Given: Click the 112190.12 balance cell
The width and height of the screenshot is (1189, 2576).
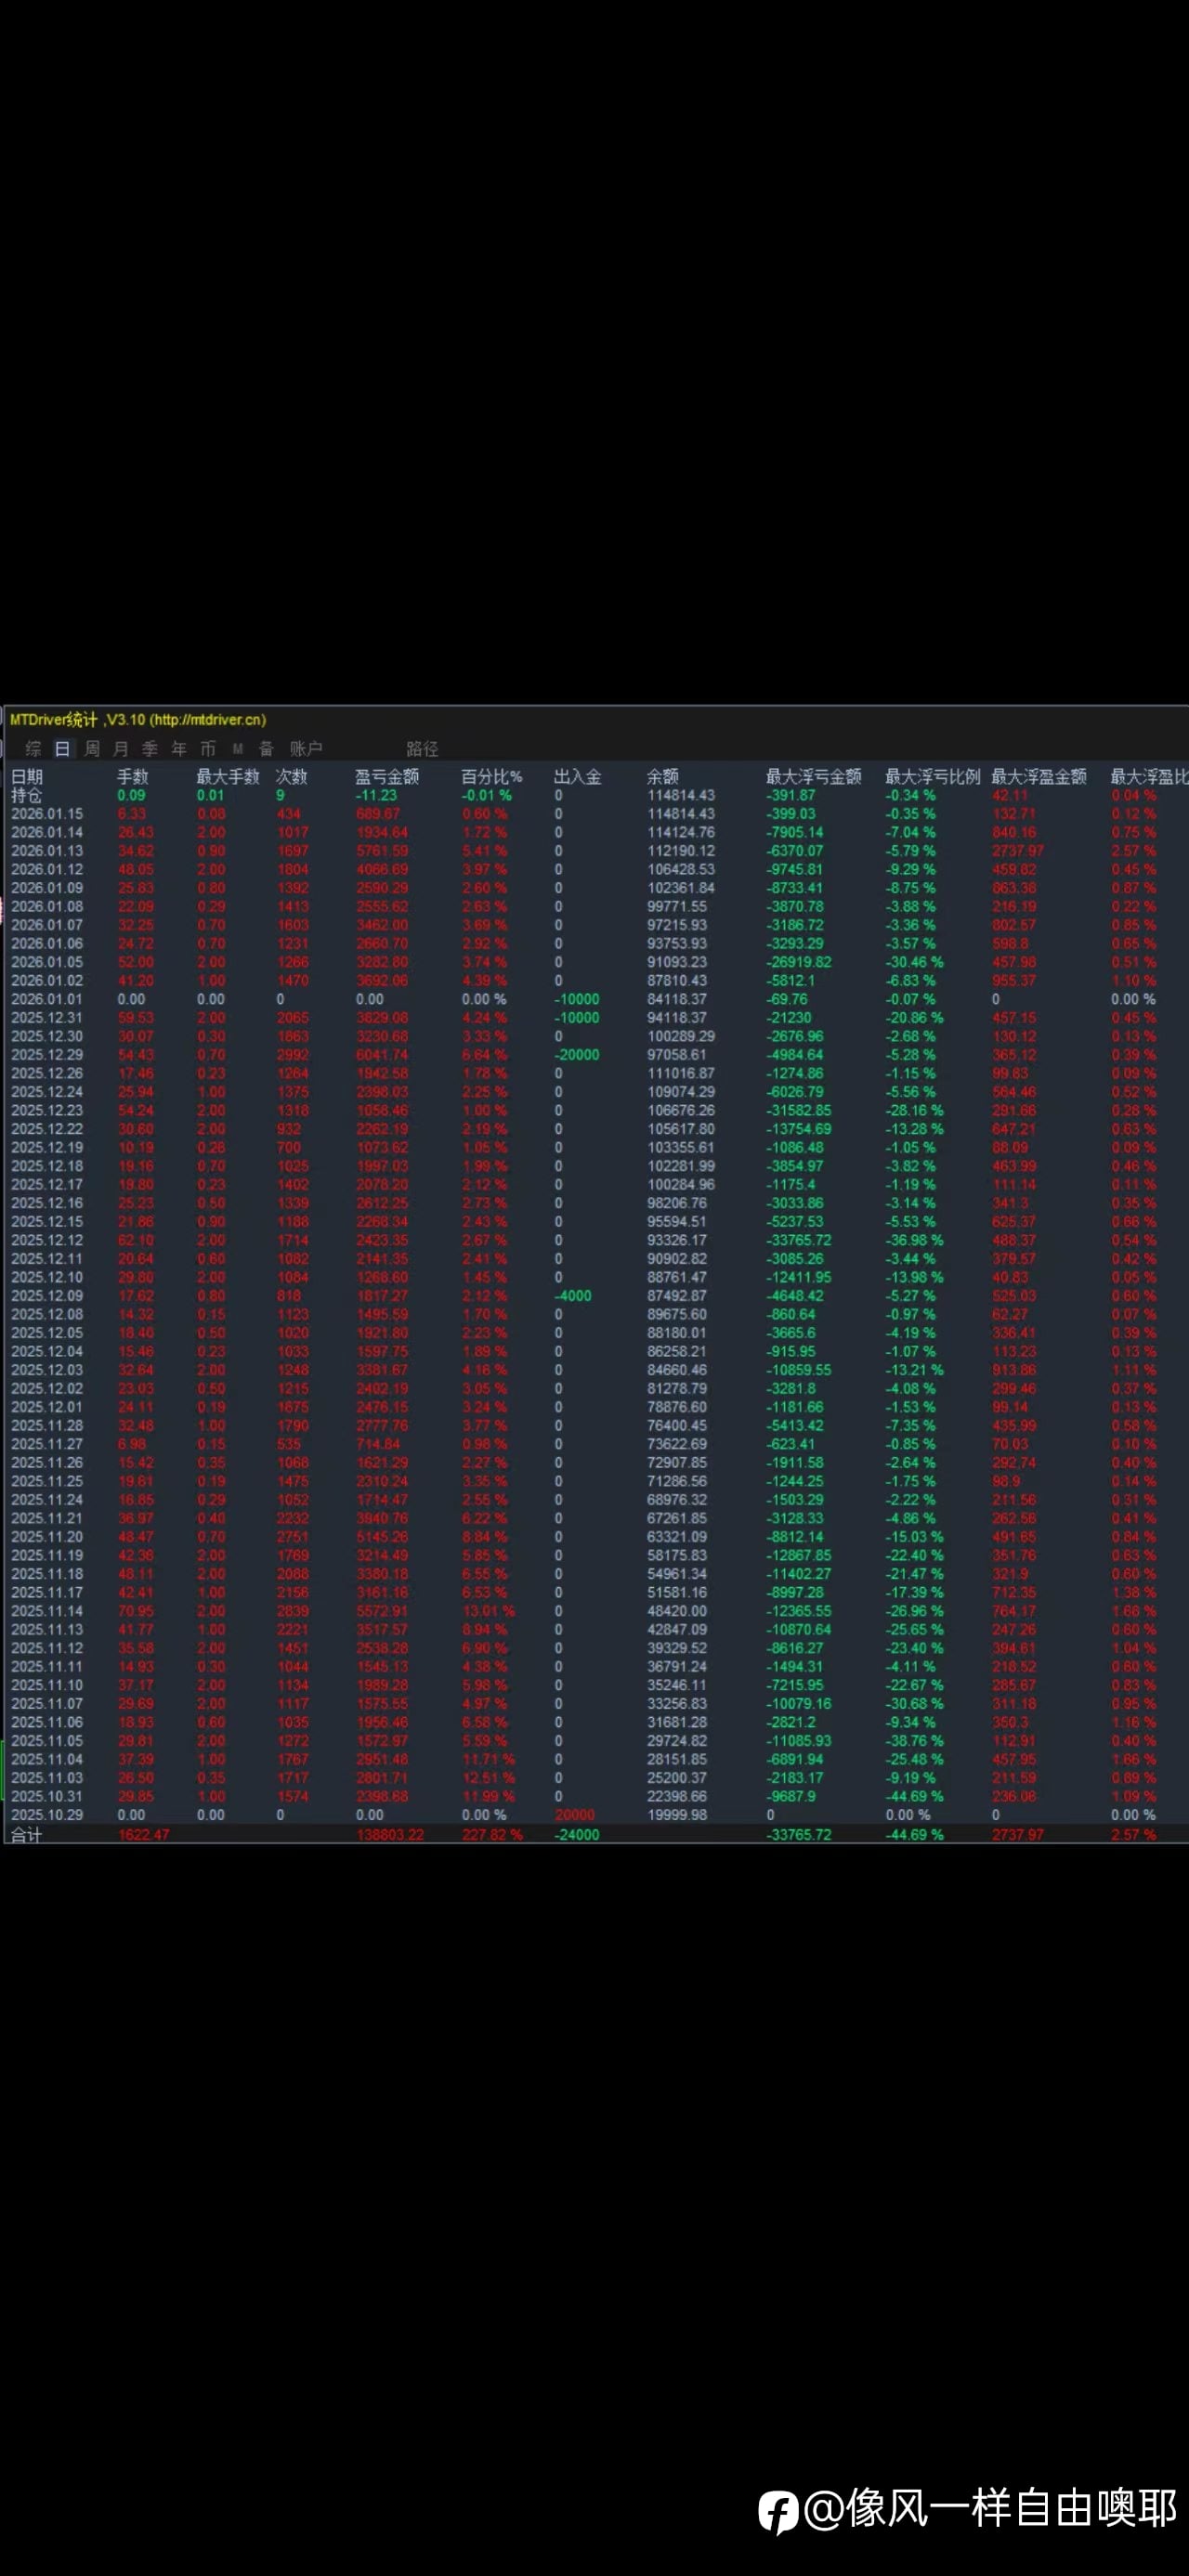Looking at the screenshot, I should point(681,851).
